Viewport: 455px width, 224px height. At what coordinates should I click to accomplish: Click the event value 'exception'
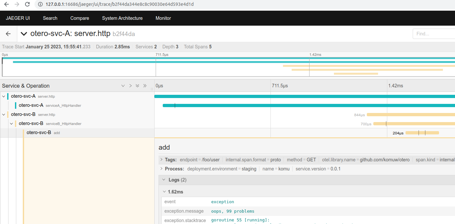(x=223, y=202)
